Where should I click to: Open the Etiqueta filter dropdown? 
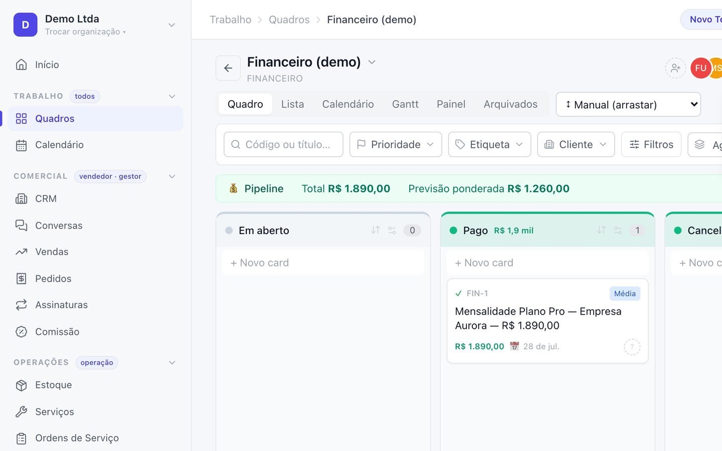(x=489, y=144)
